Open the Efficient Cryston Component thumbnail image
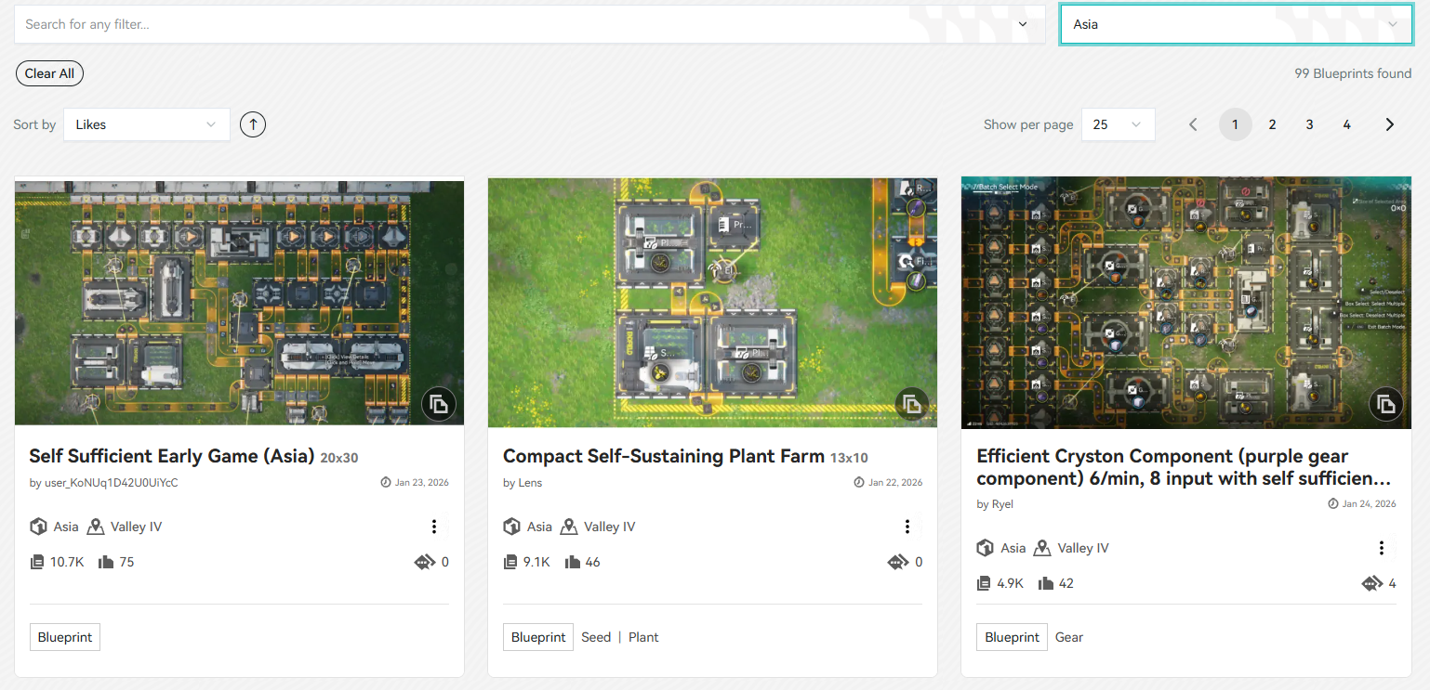The image size is (1430, 690). [x=1186, y=303]
